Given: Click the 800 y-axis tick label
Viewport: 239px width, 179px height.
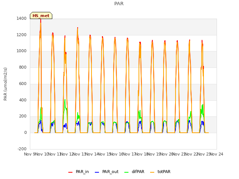Looking at the screenshot, I should (23, 67).
